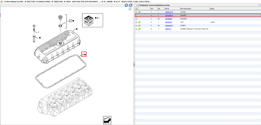Click the green arrow icon in the 2852774 row

point(139,29)
